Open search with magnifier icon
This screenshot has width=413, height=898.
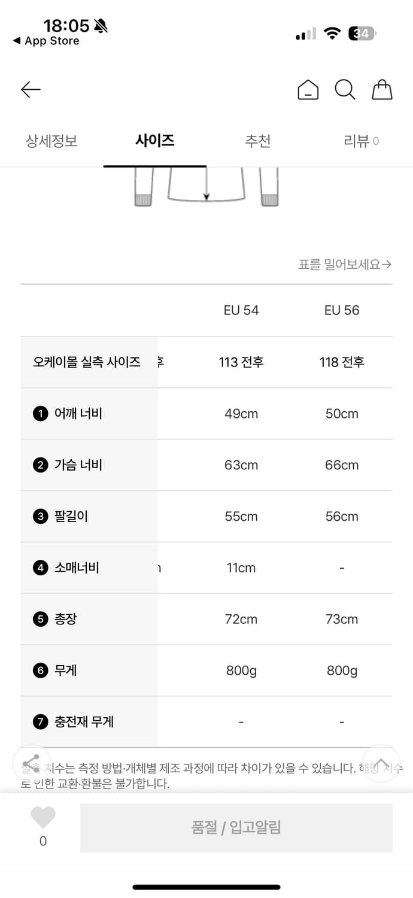click(345, 90)
